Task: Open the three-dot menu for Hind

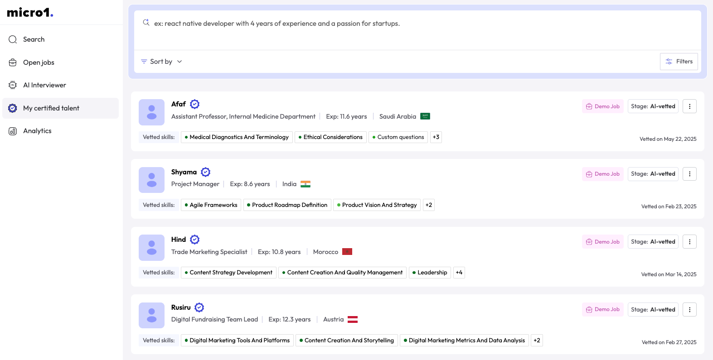Action: [x=689, y=242]
